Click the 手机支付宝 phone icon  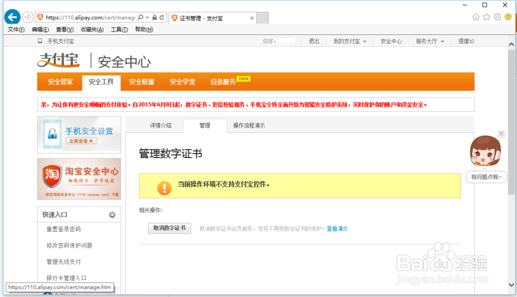coord(40,41)
